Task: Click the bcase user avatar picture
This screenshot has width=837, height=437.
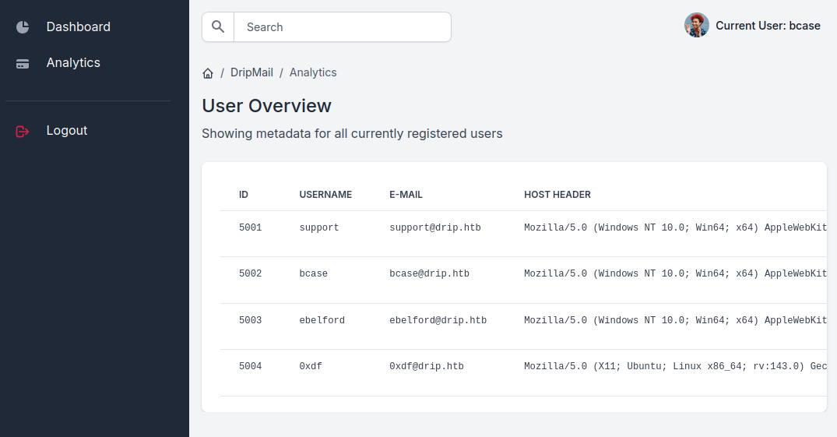Action: coord(697,26)
